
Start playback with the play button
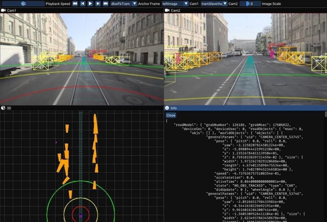pos(90,4)
